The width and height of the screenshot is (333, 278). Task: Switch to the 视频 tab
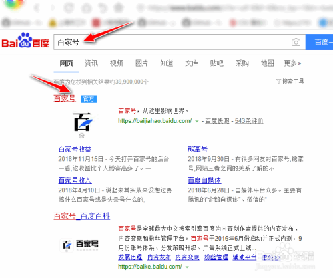tap(117, 63)
